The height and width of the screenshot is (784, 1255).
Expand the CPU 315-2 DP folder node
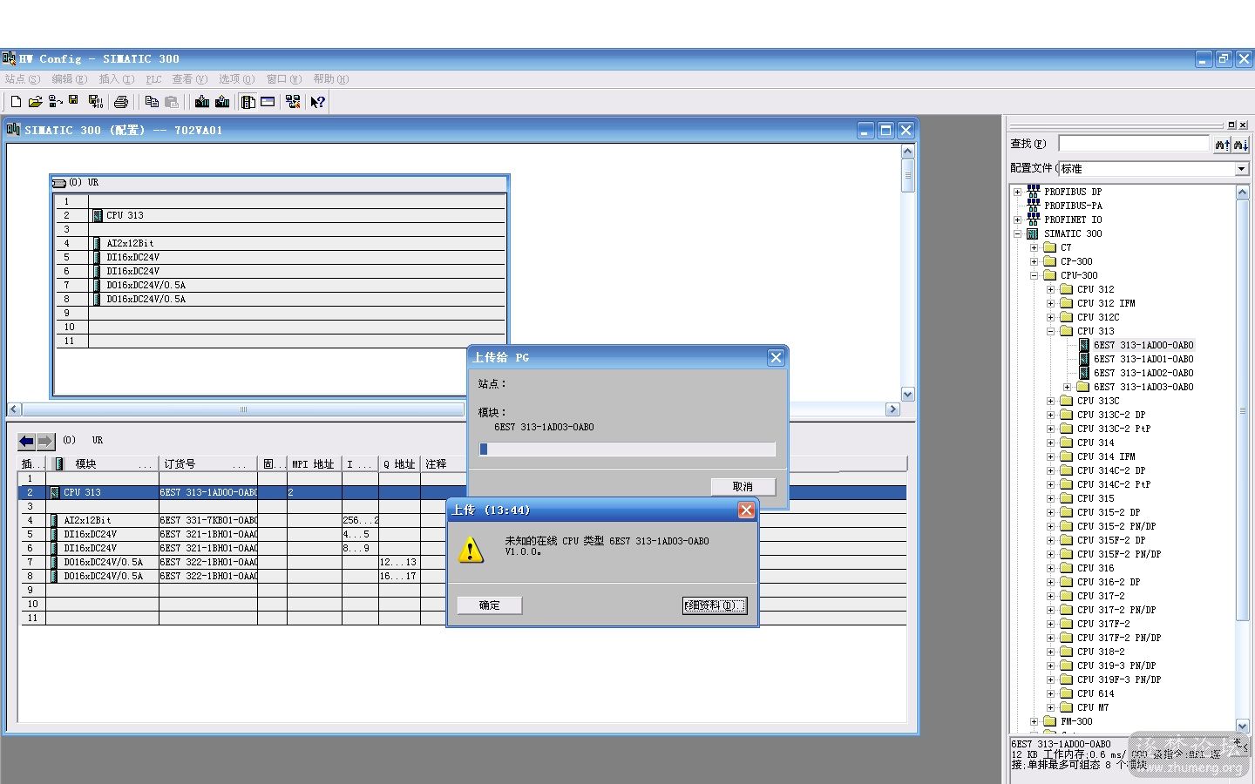click(1050, 512)
